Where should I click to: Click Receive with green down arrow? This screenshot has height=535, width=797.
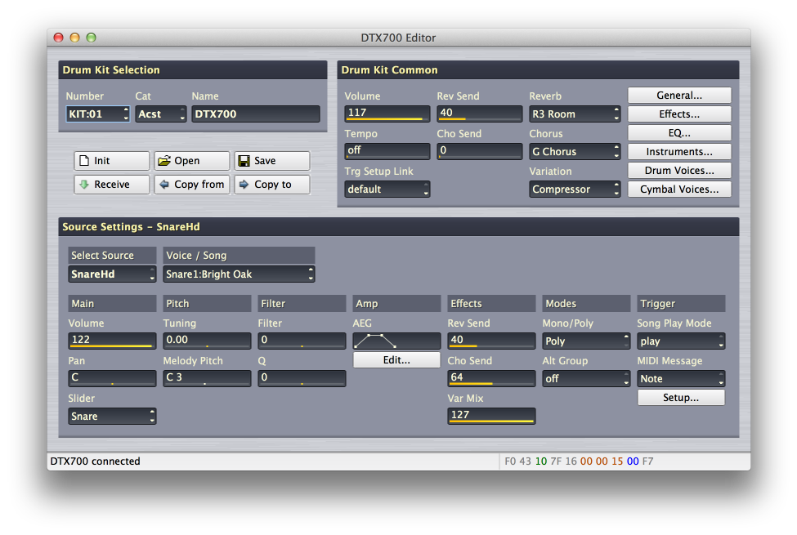click(111, 185)
